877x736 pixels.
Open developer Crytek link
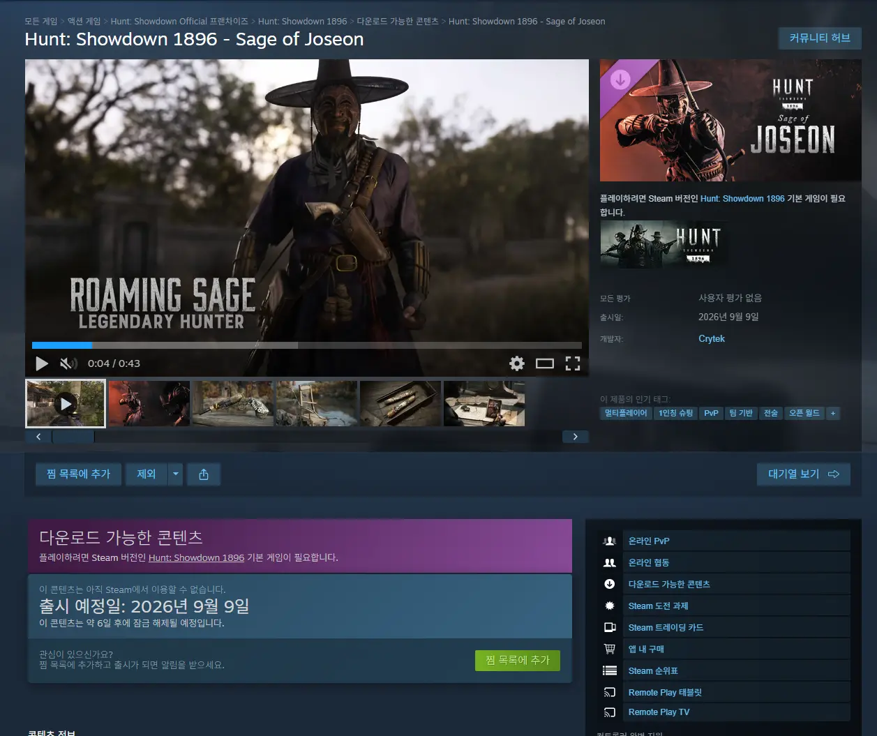pyautogui.click(x=712, y=339)
